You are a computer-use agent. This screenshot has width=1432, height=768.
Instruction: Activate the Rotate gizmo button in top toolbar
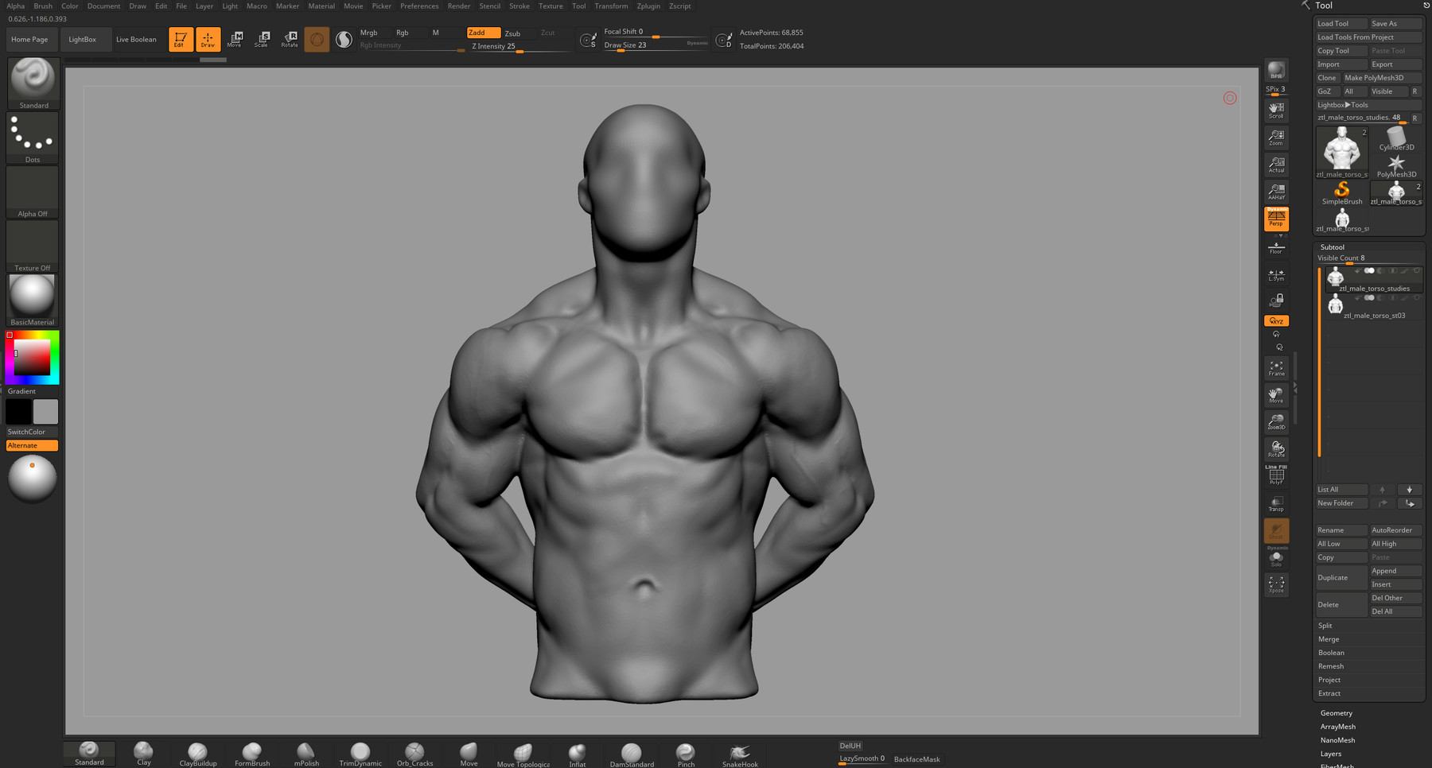point(290,39)
